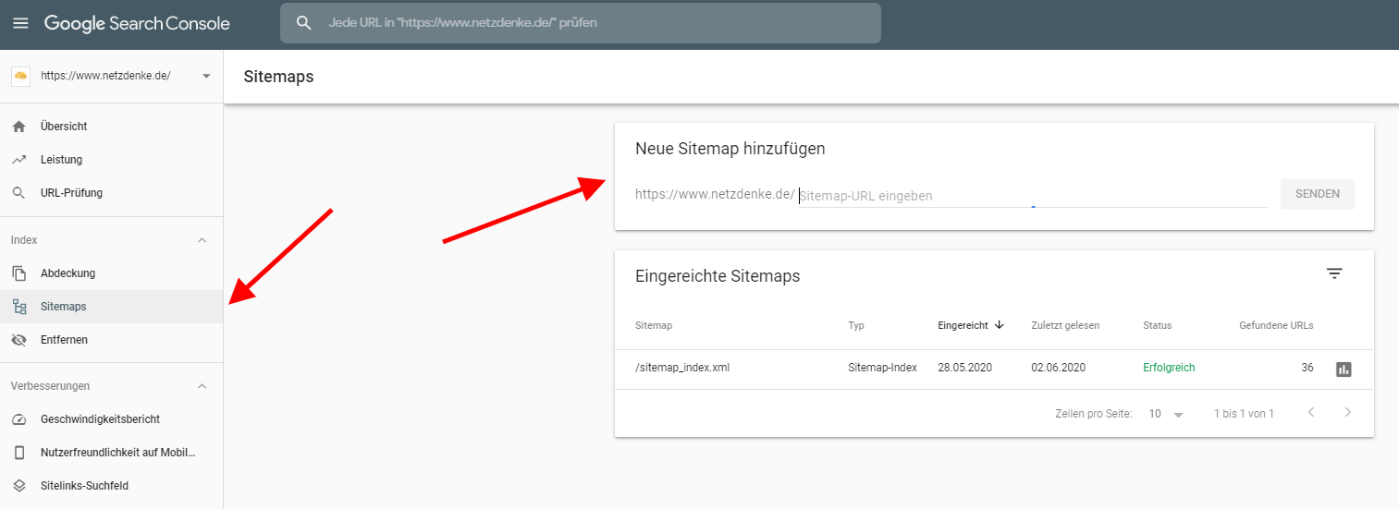
Task: Click the speedometer icon for Geschwindigkeitsbericht
Action: click(19, 419)
